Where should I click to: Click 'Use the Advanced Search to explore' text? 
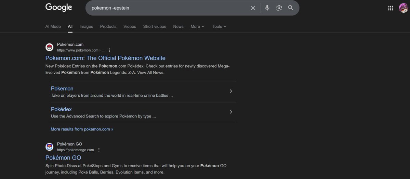[103, 116]
